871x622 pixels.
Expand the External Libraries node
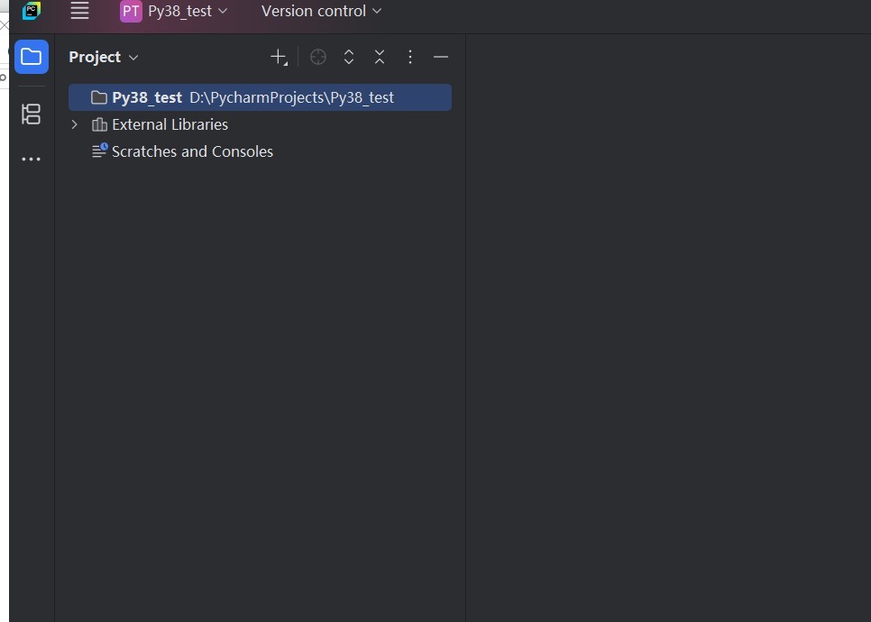[75, 124]
